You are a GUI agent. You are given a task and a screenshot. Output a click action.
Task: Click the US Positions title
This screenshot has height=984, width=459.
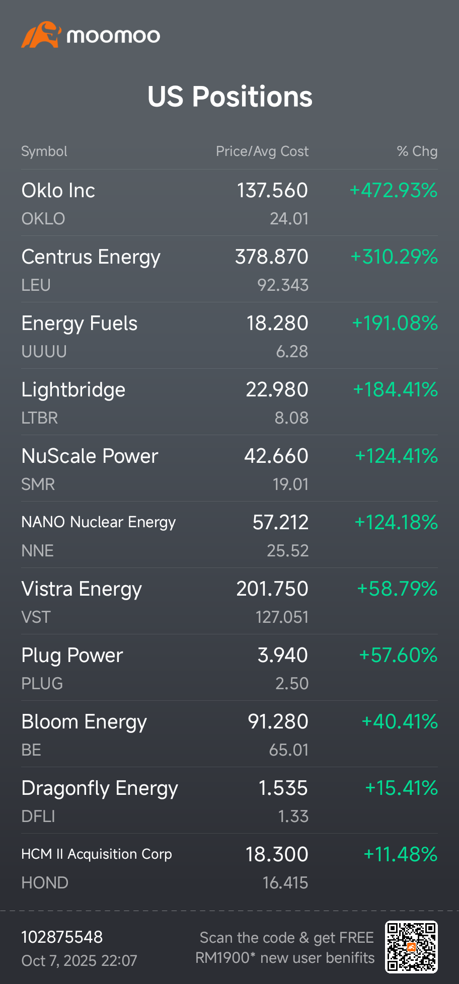click(230, 97)
